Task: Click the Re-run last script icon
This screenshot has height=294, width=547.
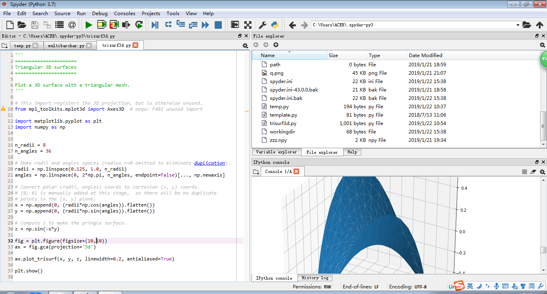Action: pyautogui.click(x=139, y=25)
